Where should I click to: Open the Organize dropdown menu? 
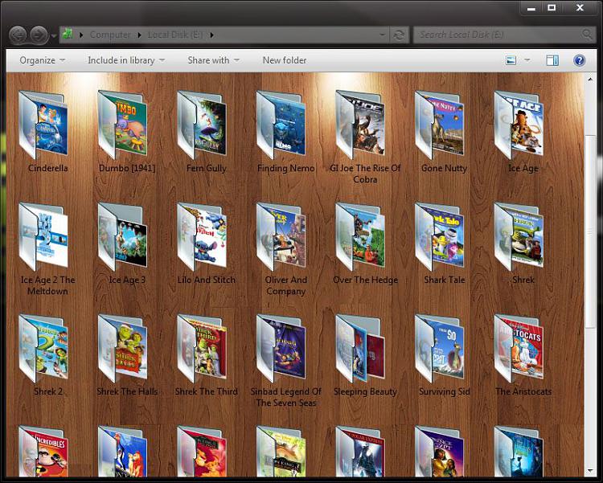(42, 60)
